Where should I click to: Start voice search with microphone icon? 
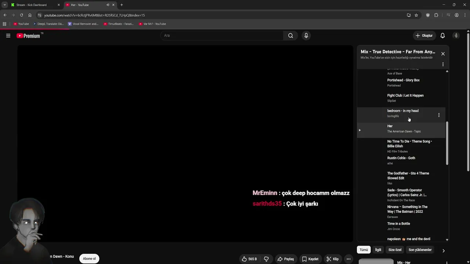(x=306, y=36)
